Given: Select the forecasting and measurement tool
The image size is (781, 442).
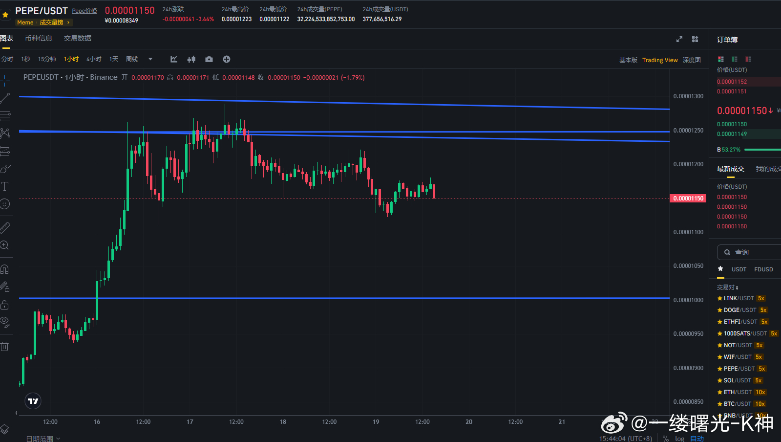Looking at the screenshot, I should pos(5,151).
